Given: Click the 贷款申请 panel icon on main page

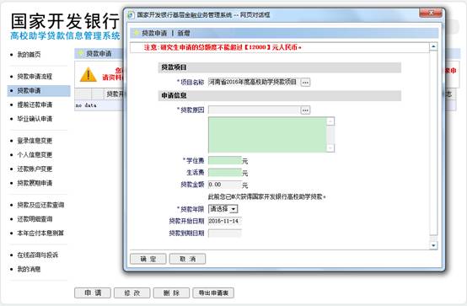Looking at the screenshot, I should point(81,54).
